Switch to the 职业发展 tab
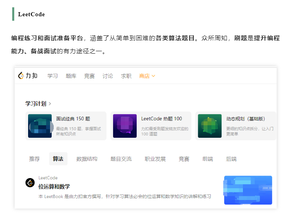Image resolution: width=295 pixels, height=224 pixels. tap(155, 159)
